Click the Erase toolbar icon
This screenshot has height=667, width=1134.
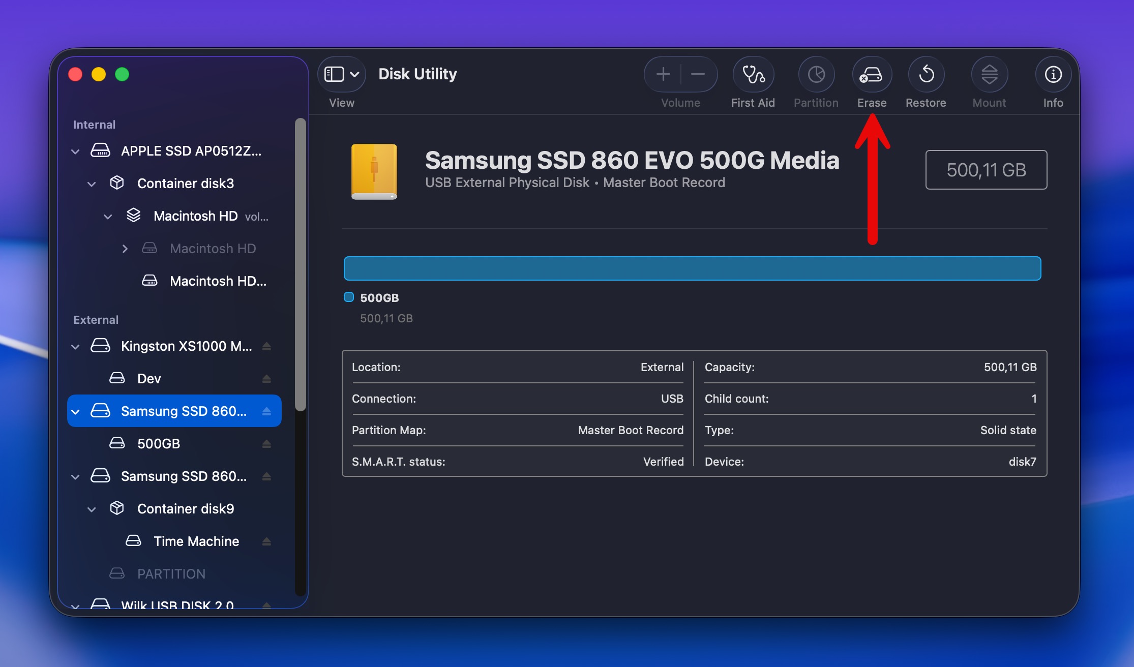pyautogui.click(x=872, y=74)
